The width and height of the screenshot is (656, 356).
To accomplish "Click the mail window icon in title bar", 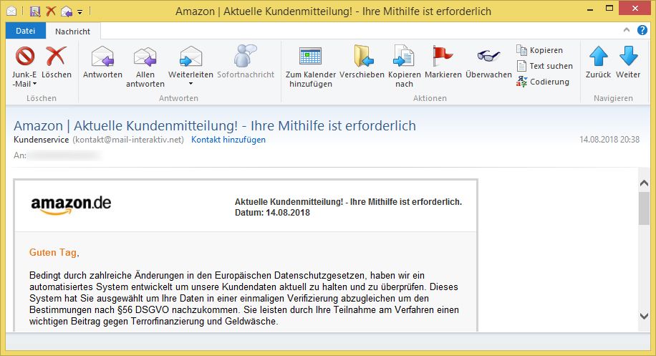I will point(11,11).
